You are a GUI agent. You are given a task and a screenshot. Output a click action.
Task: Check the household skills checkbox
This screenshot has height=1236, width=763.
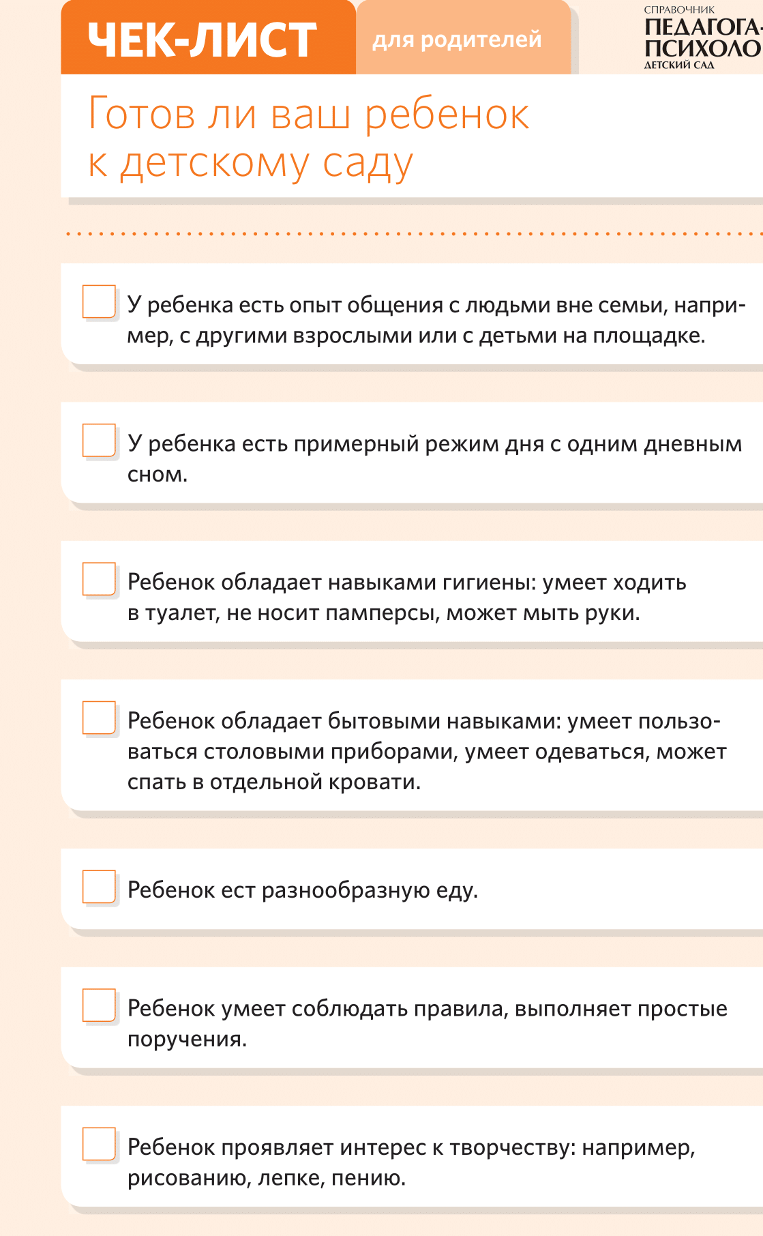point(99,718)
